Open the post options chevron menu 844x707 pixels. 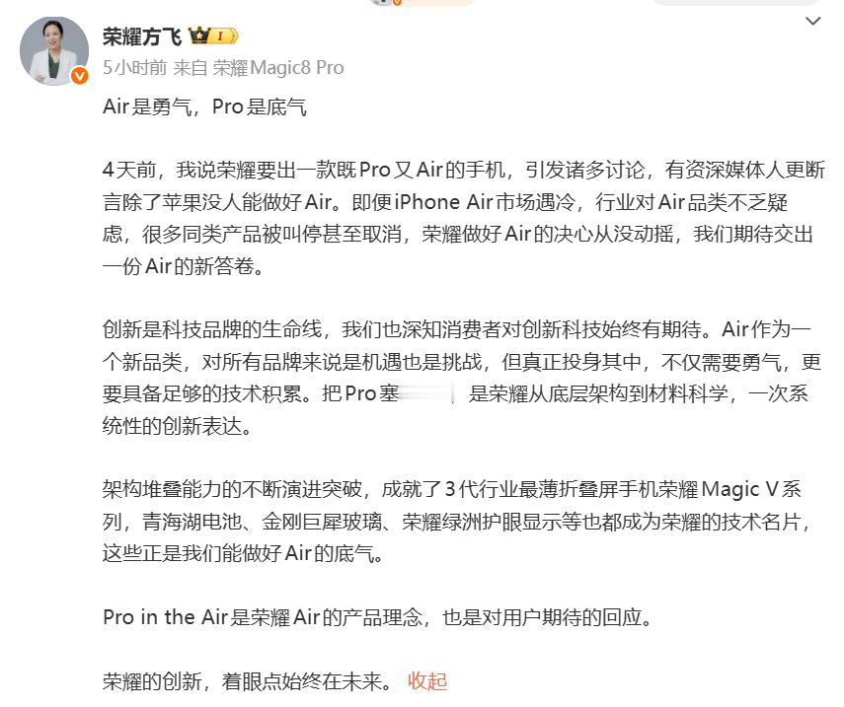point(812,22)
